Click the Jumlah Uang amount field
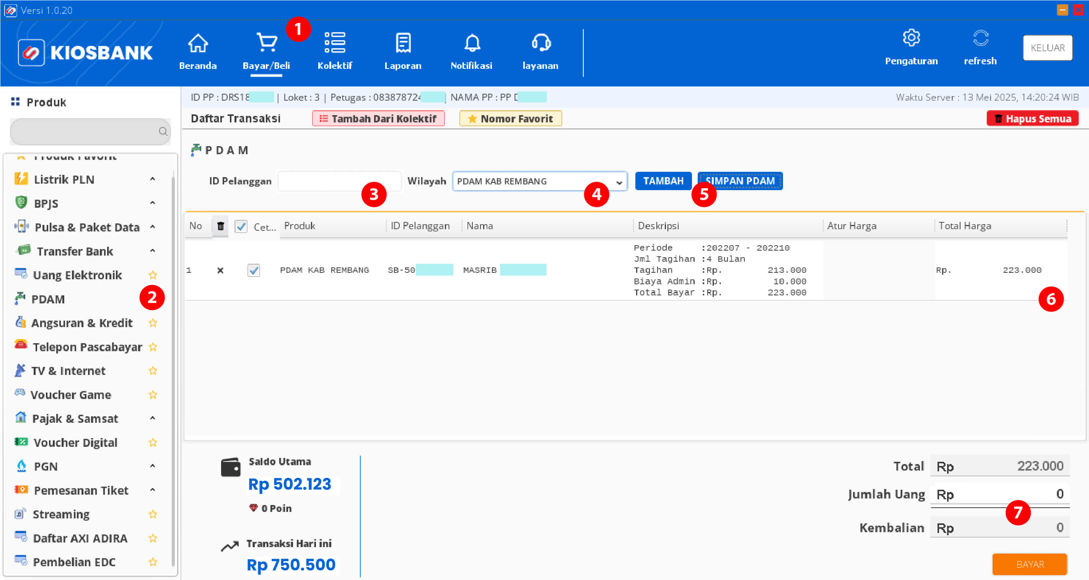The height and width of the screenshot is (580, 1089). [x=1000, y=494]
